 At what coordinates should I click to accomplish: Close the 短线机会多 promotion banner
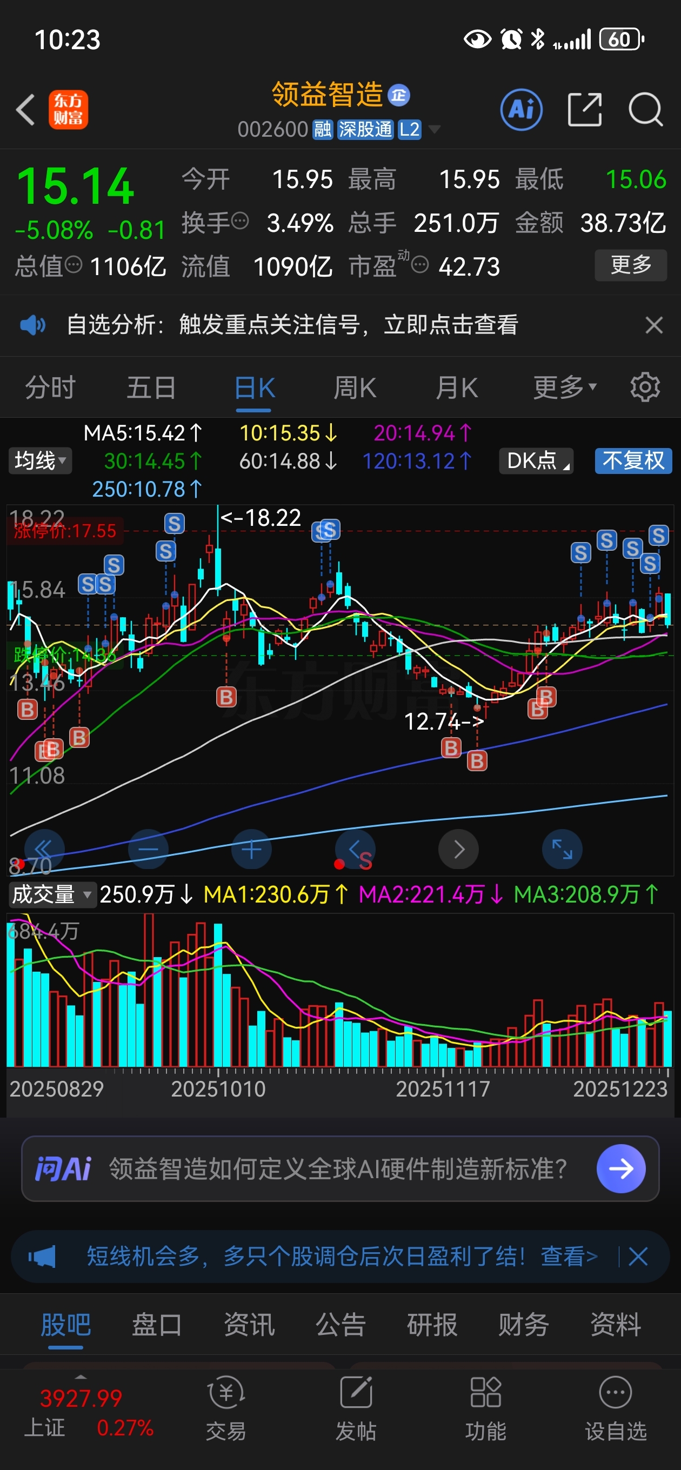coord(638,1256)
